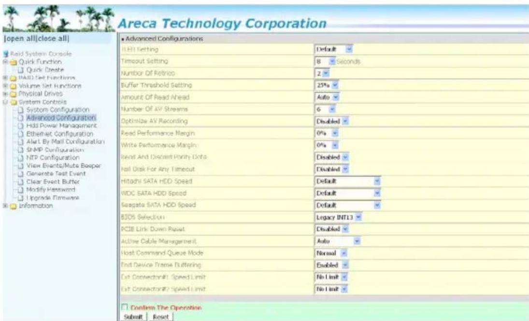Open End Device Frame Buffering dropdown
Viewport: 529px width, 321px height.
point(331,265)
